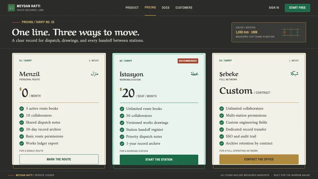This screenshot has width=318, height=179.
Task: Click the Sign In link
Action: point(274,8)
